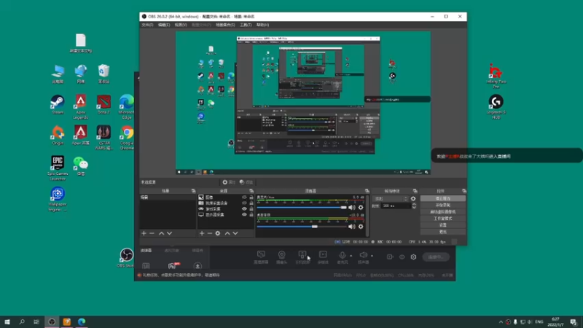Image resolution: width=583 pixels, height=328 pixels.
Task: Move the selected scene up
Action: 161,233
